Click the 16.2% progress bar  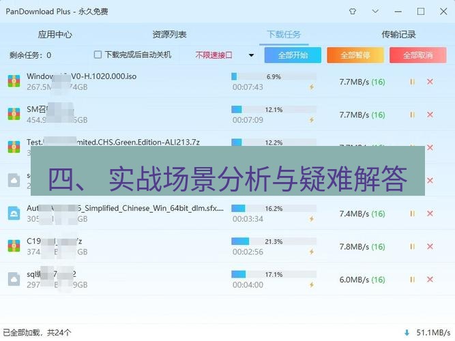coord(274,209)
